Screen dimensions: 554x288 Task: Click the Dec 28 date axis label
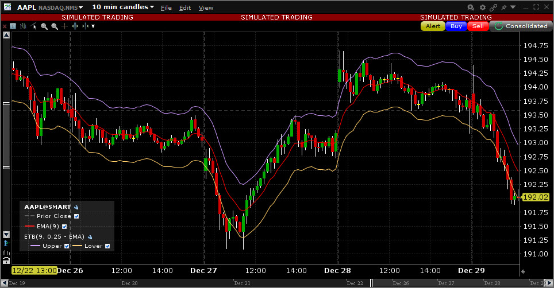tap(337, 271)
